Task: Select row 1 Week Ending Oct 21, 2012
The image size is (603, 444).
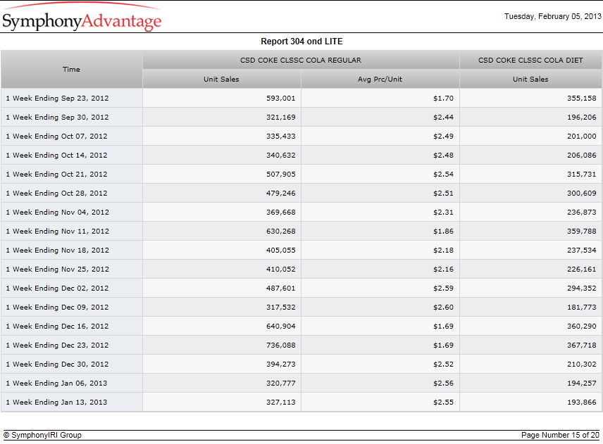Action: pyautogui.click(x=301, y=175)
